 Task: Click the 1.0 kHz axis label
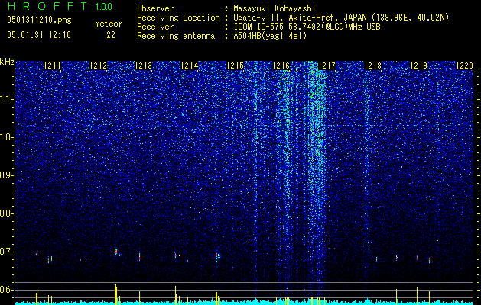[6, 137]
